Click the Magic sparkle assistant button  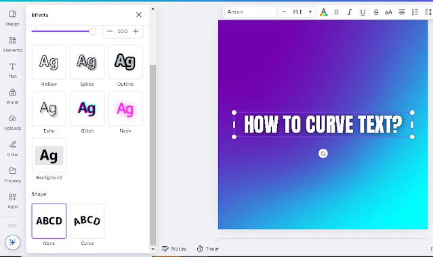(12, 242)
